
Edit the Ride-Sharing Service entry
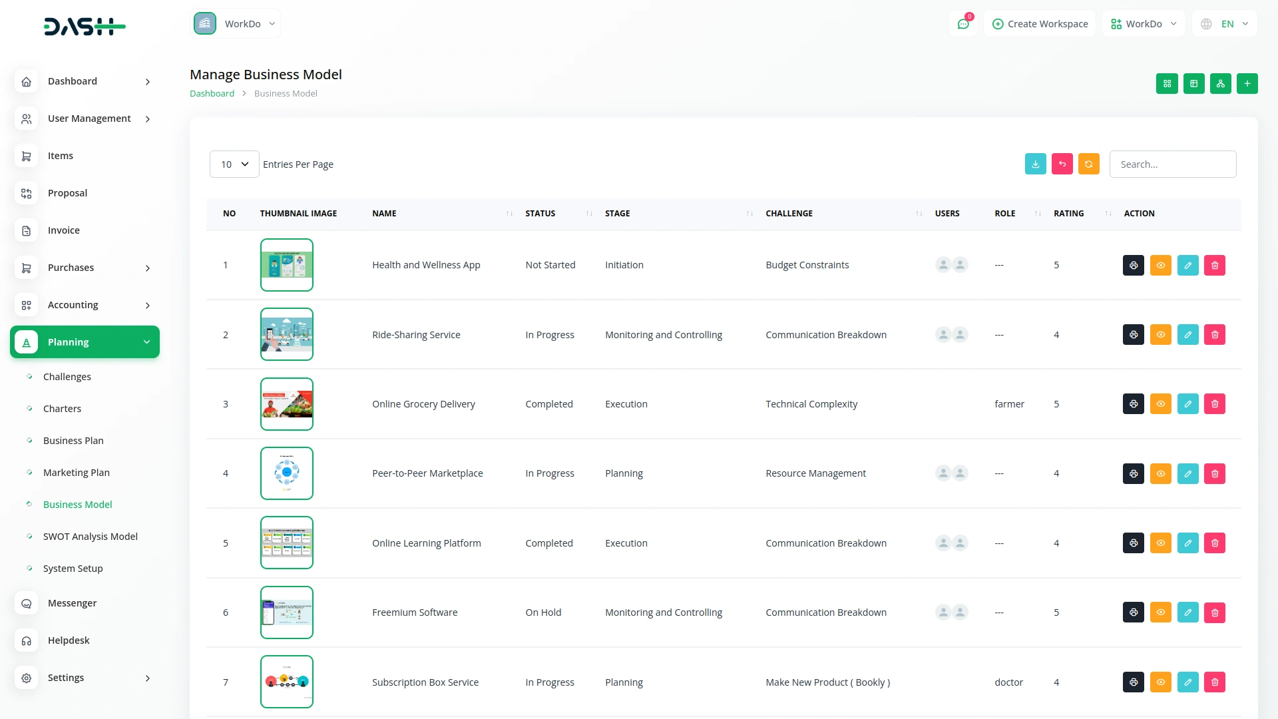(x=1187, y=335)
